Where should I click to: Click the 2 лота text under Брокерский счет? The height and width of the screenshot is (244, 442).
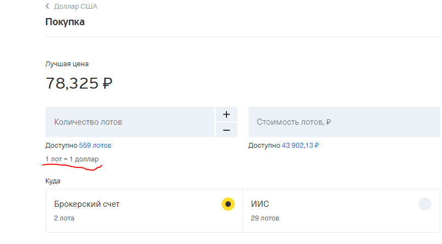tap(64, 218)
